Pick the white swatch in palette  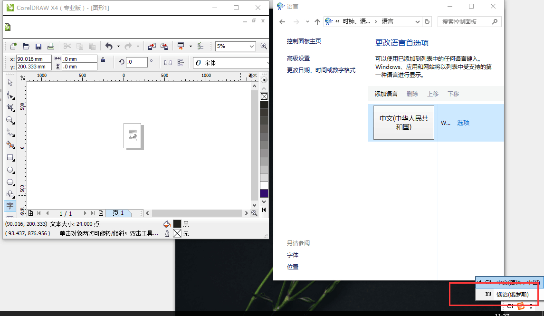pyautogui.click(x=264, y=185)
